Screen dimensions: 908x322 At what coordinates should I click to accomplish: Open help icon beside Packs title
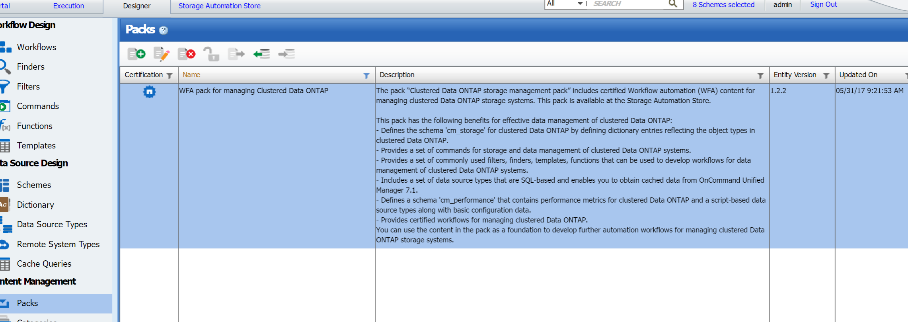163,30
